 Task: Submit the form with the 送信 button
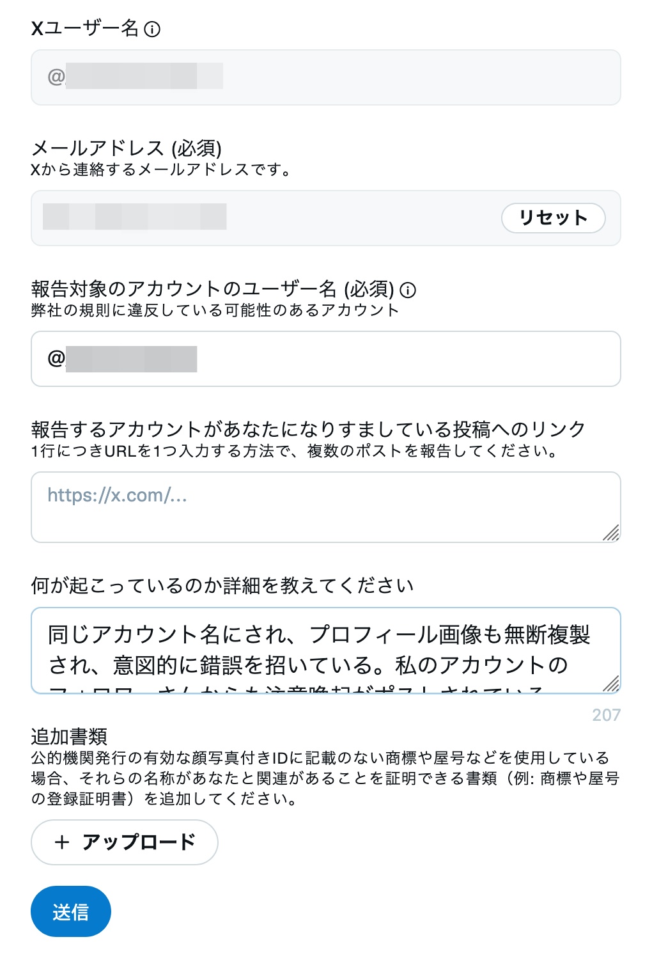click(x=71, y=911)
